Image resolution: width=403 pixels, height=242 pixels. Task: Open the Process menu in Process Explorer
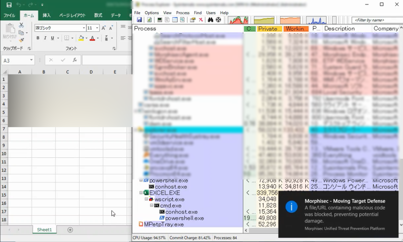(183, 13)
